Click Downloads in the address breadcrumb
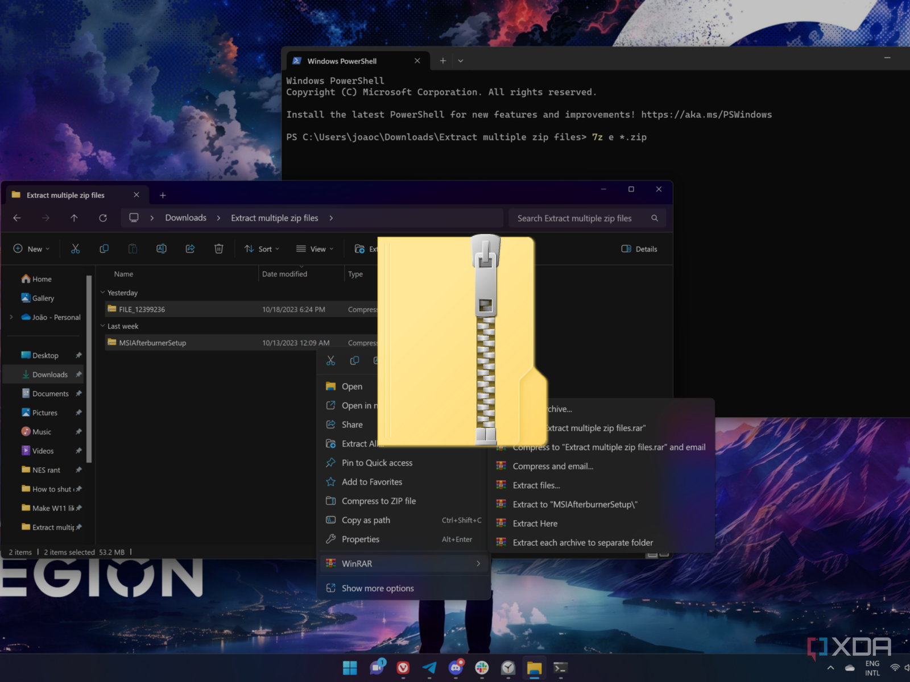 tap(185, 218)
